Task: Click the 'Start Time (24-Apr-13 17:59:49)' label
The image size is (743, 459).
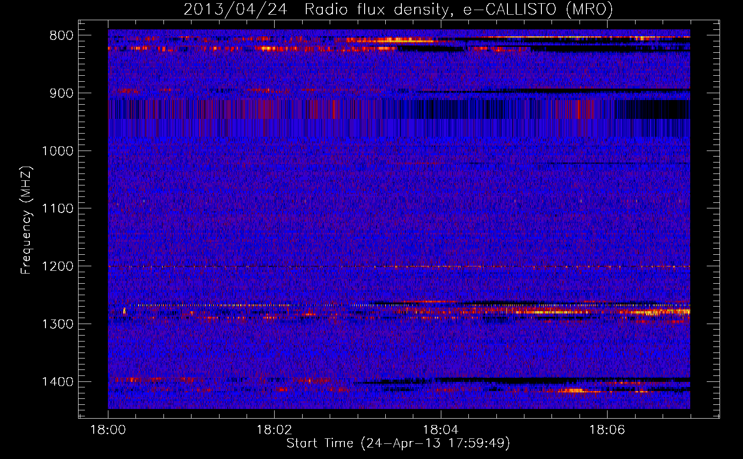Action: click(x=398, y=444)
